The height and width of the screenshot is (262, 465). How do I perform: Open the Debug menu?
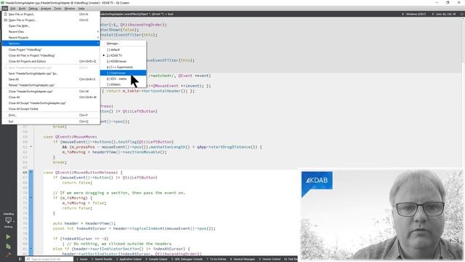tap(33, 8)
